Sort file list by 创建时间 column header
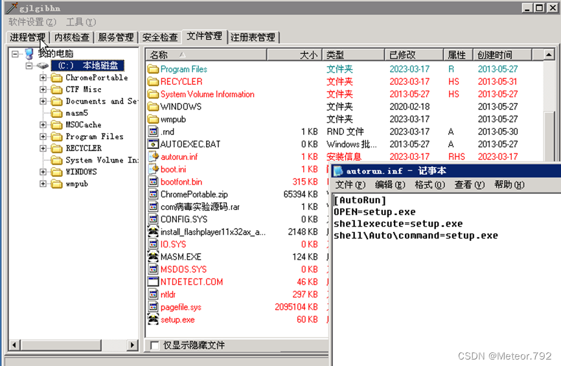This screenshot has height=366, width=561. point(502,55)
